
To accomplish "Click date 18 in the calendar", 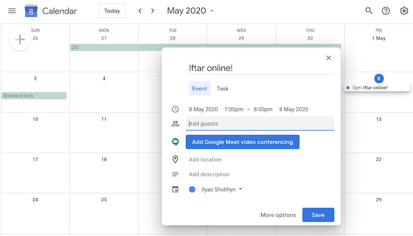I will (x=104, y=159).
